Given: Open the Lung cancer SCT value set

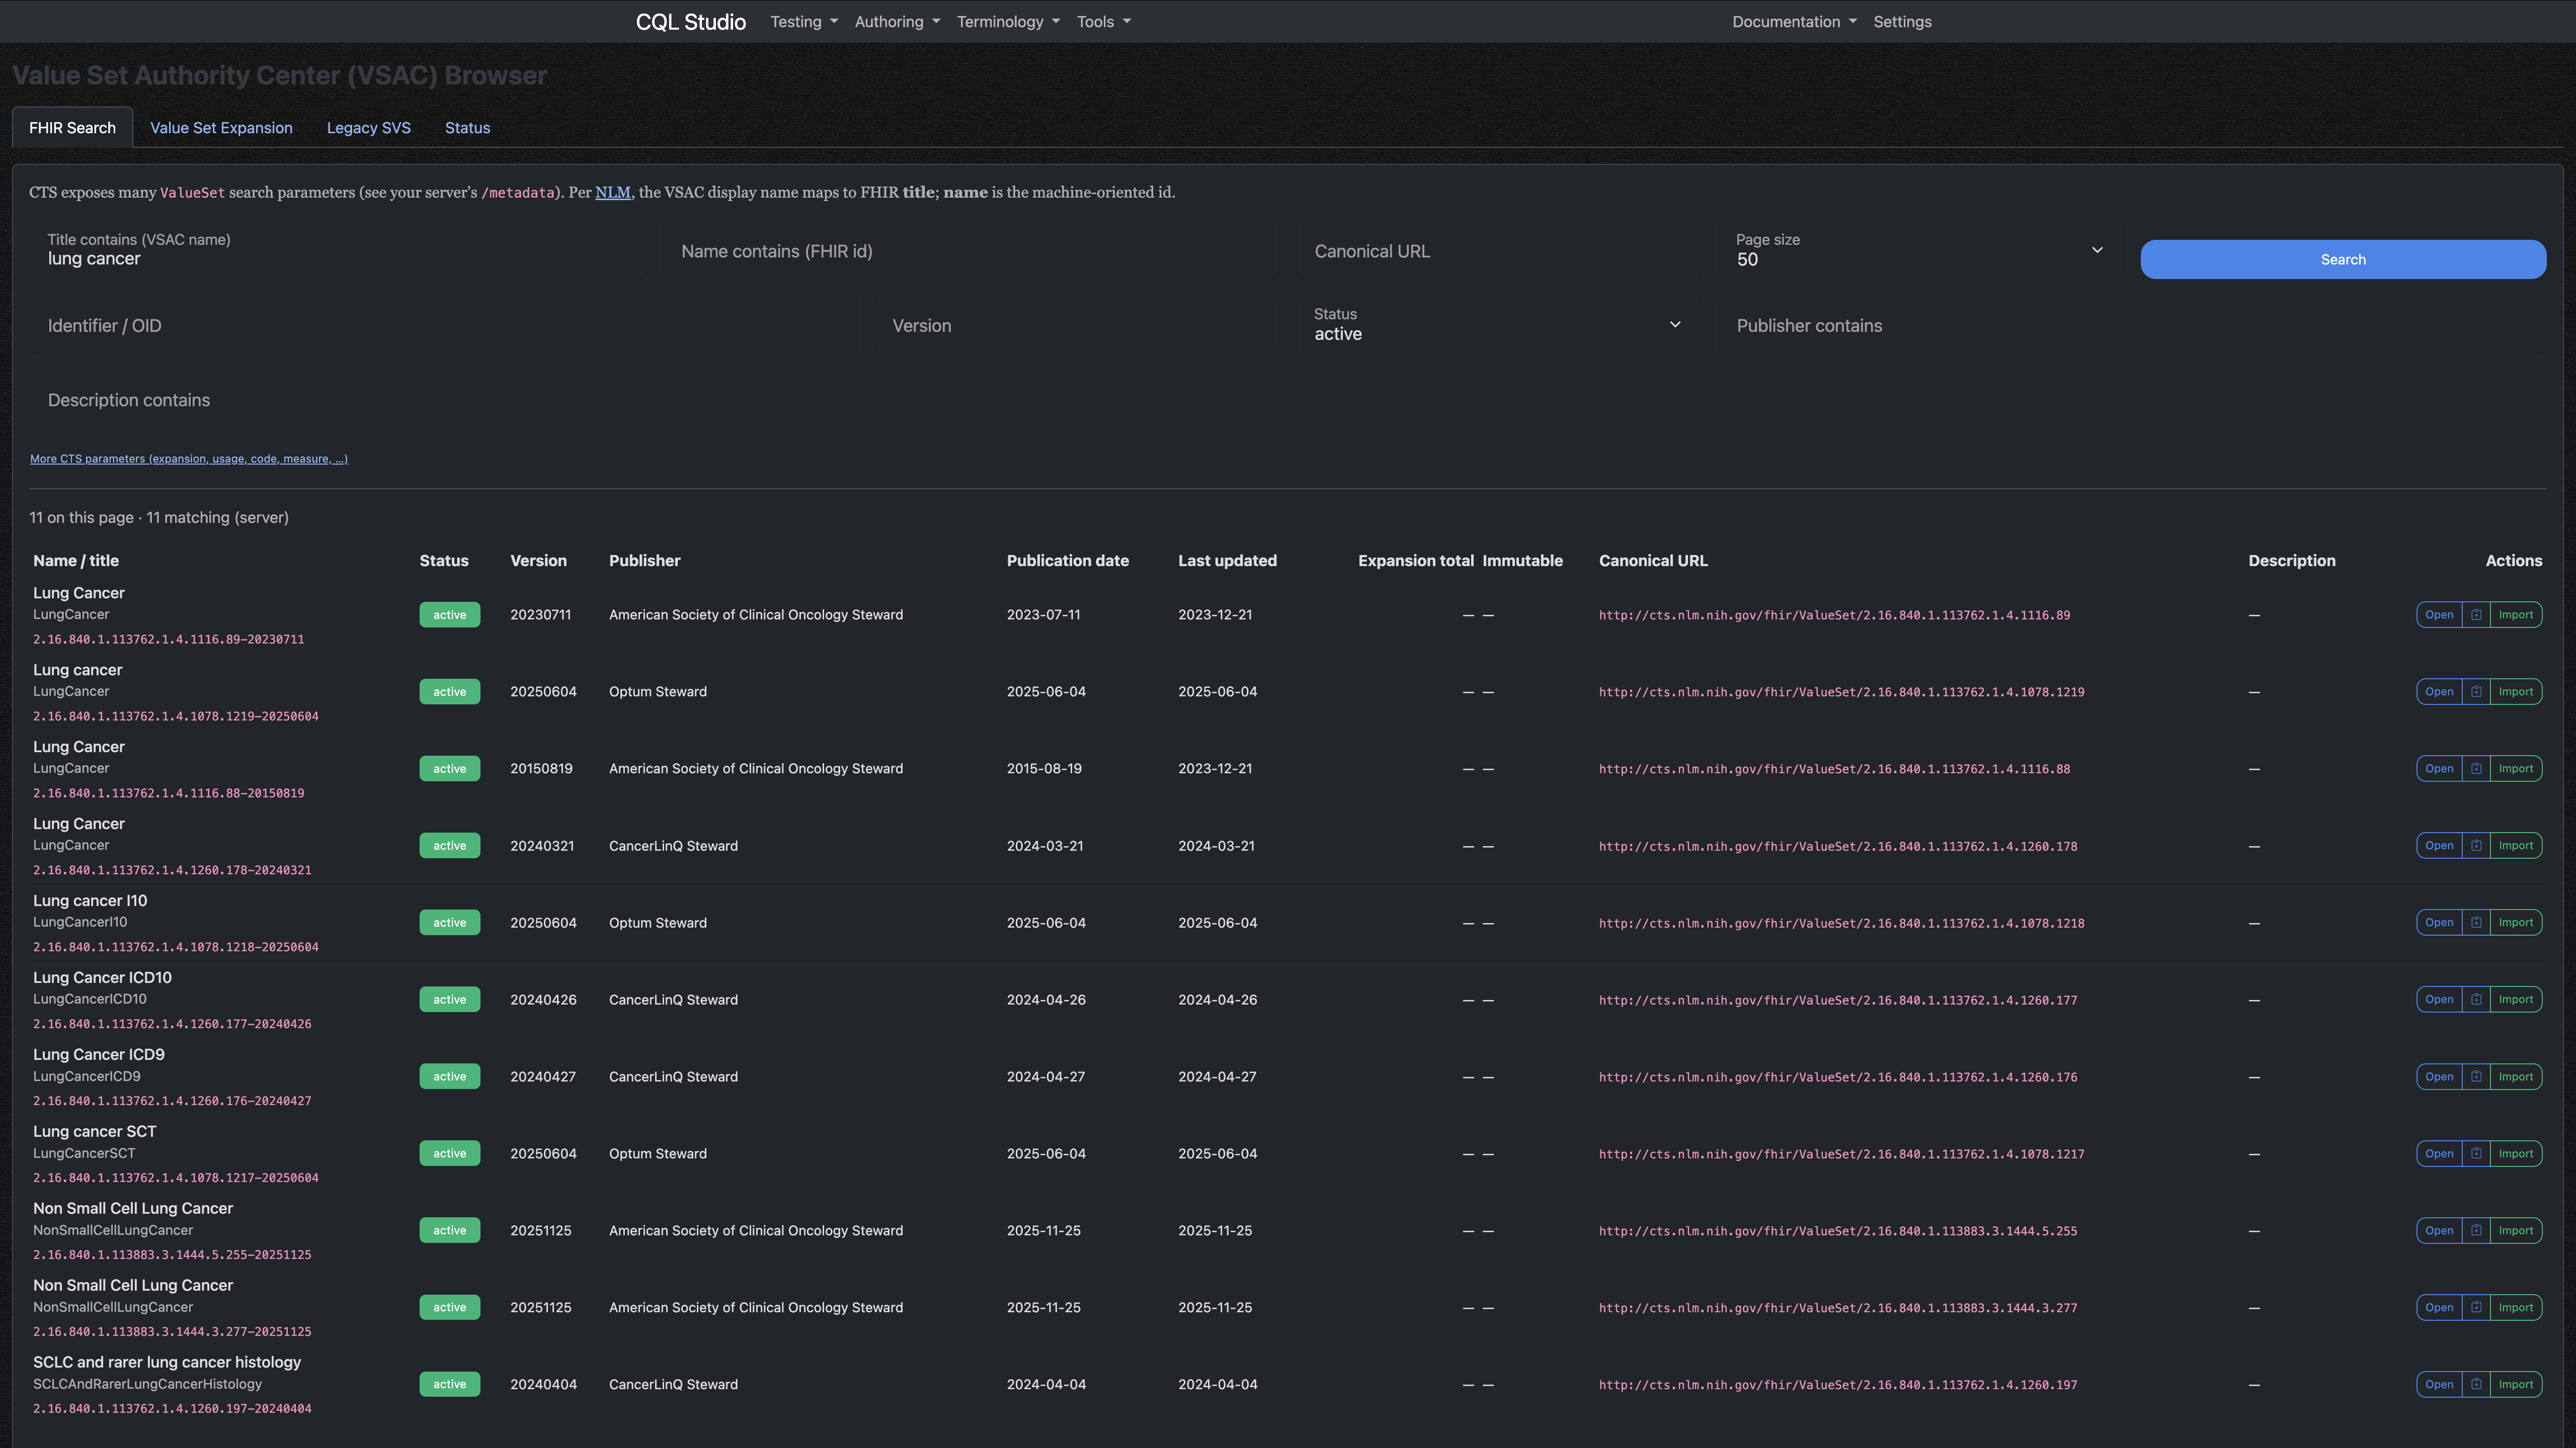Looking at the screenshot, I should tap(2439, 1153).
